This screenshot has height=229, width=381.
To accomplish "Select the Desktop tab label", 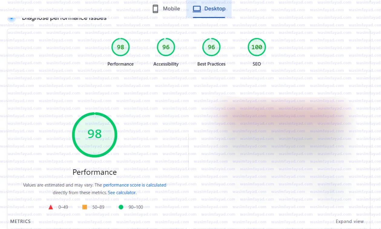I will pos(215,9).
